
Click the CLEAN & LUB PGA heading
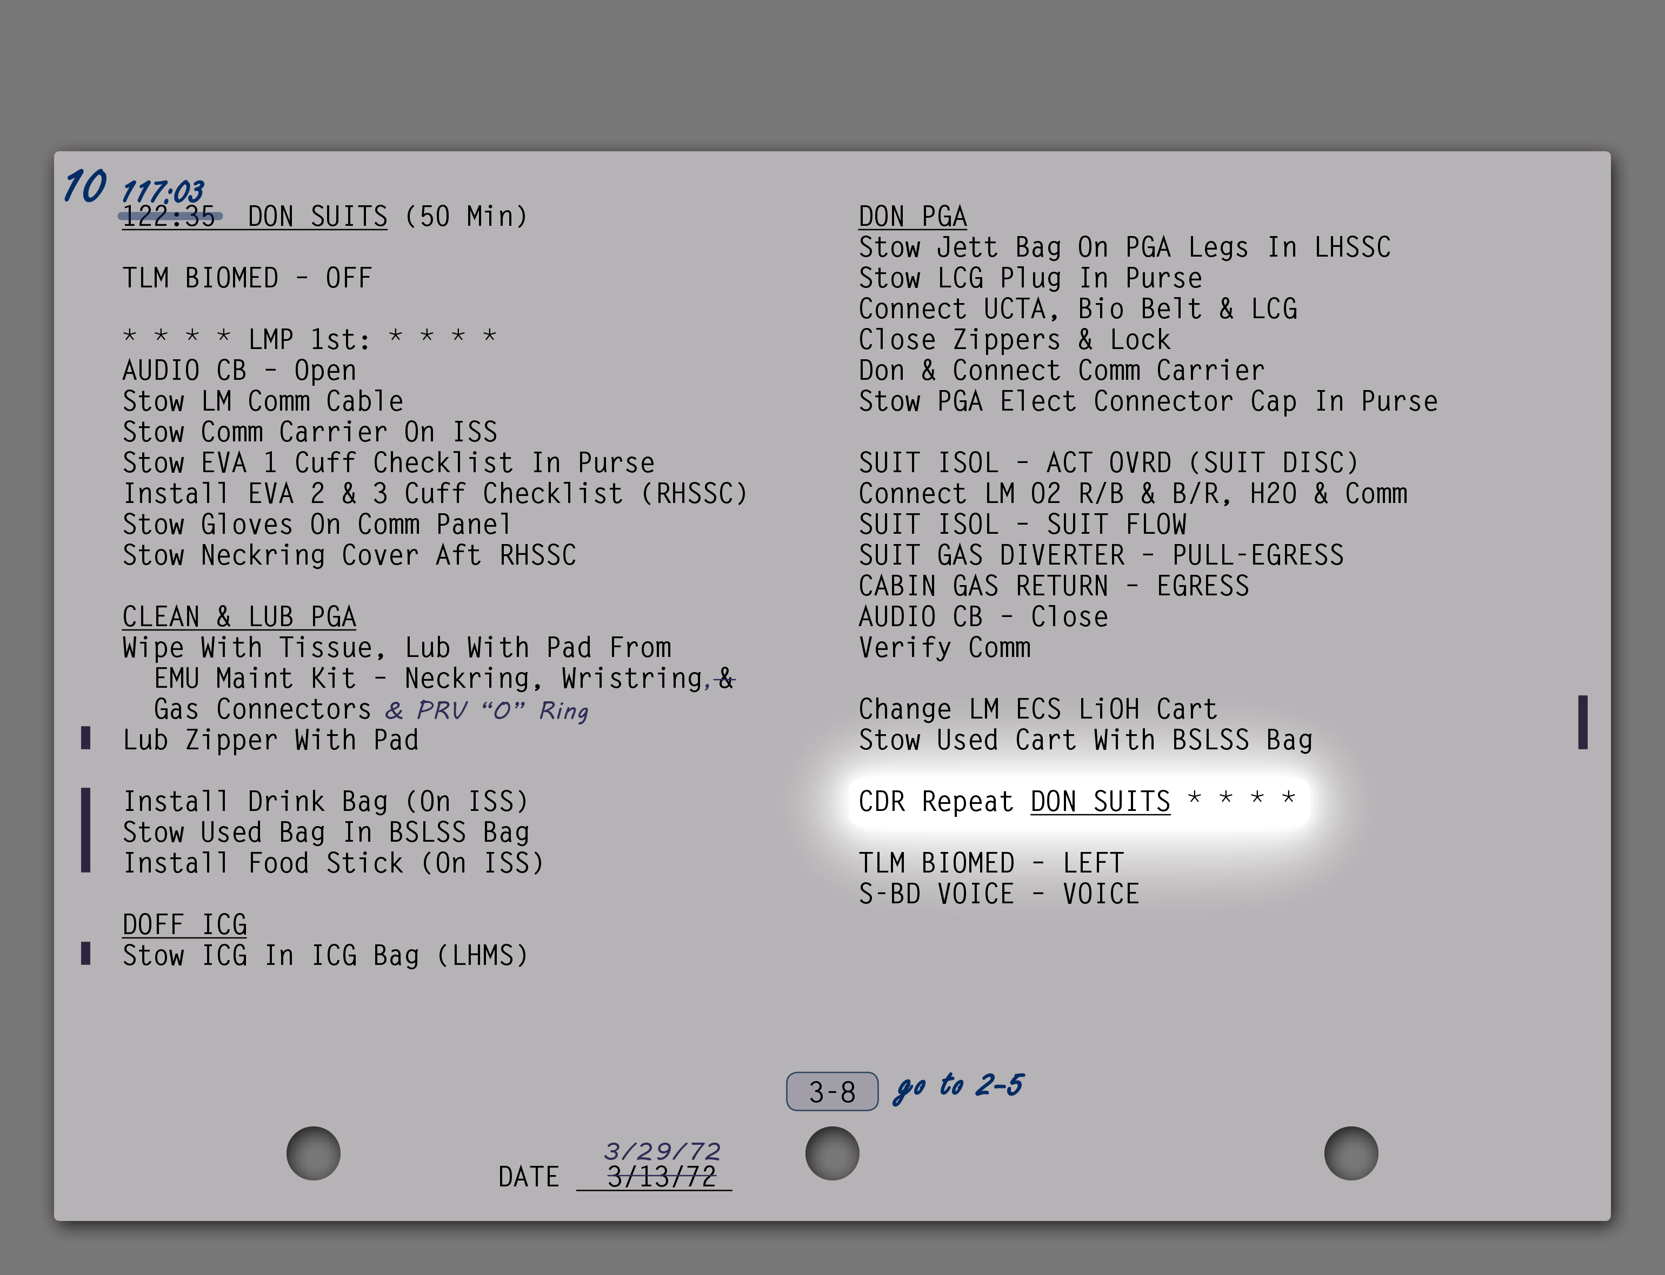tap(239, 616)
